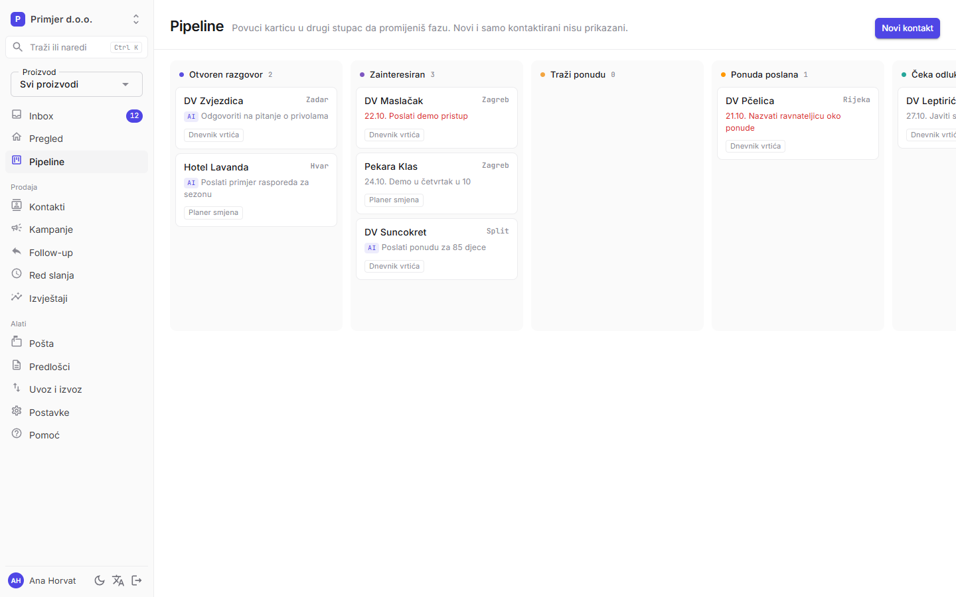Open Follow-up reply arrow item
Screen dimensions: 956x597
point(76,253)
